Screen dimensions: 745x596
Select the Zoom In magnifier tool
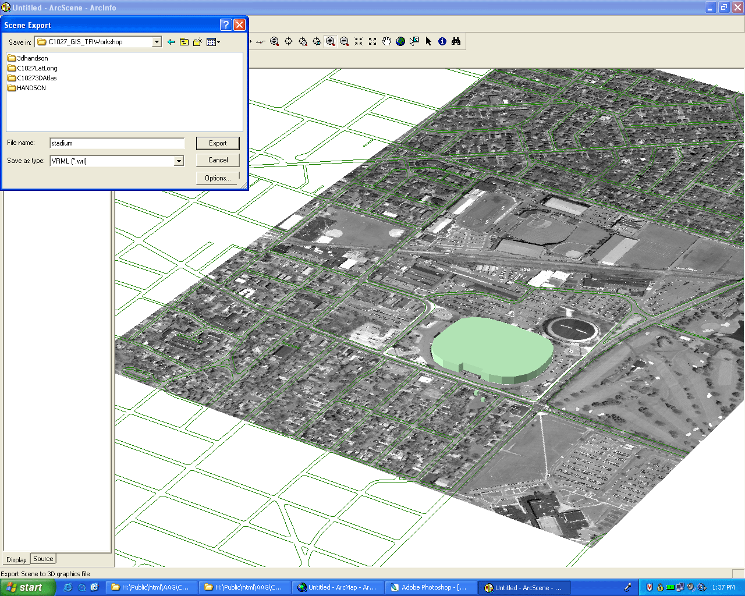[331, 41]
